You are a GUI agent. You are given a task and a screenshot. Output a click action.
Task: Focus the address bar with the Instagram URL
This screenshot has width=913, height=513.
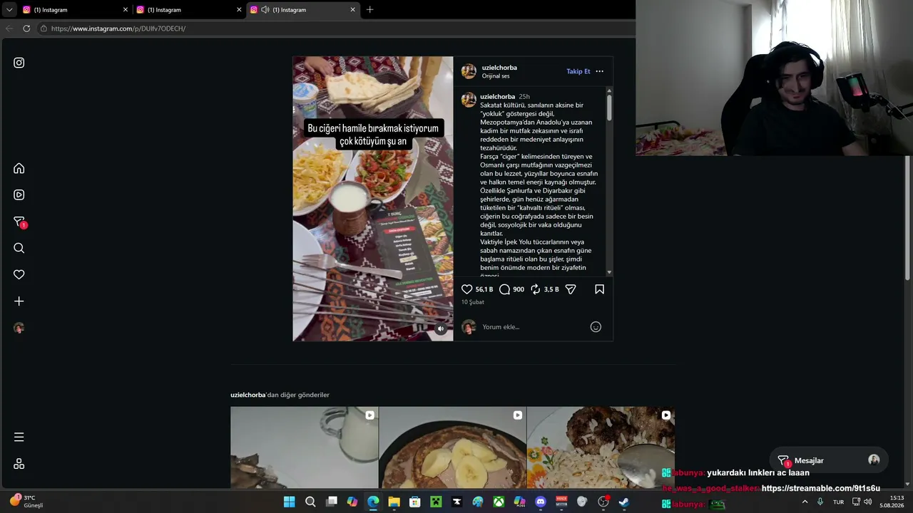click(118, 28)
